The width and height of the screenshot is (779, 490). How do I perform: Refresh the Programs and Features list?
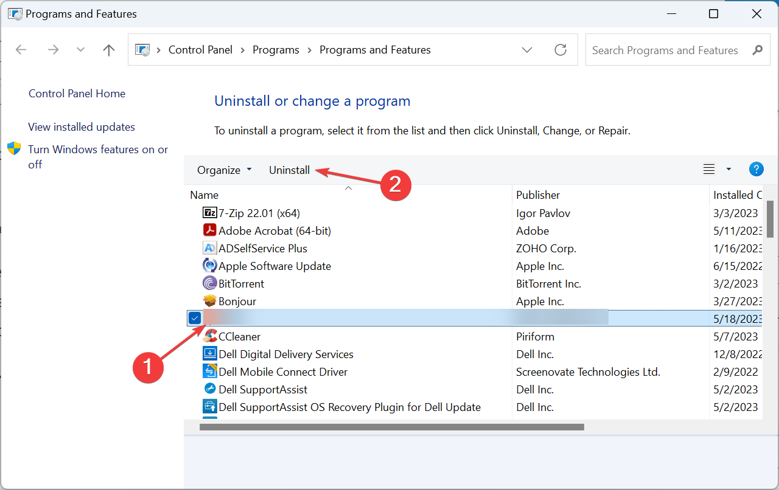tap(561, 50)
